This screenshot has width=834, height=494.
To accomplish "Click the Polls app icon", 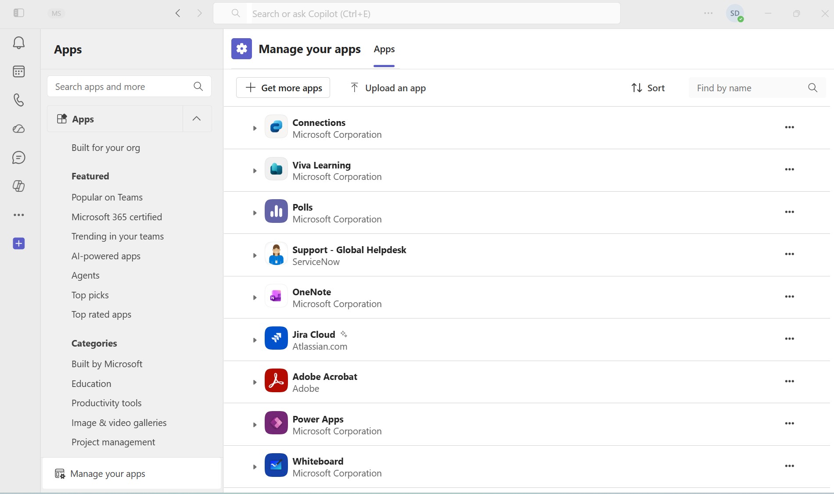I will coord(276,211).
